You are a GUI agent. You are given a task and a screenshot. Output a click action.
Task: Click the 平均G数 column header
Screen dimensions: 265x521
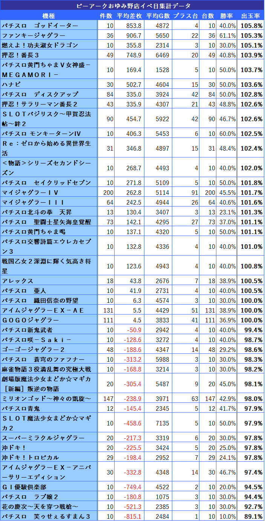tap(158, 16)
